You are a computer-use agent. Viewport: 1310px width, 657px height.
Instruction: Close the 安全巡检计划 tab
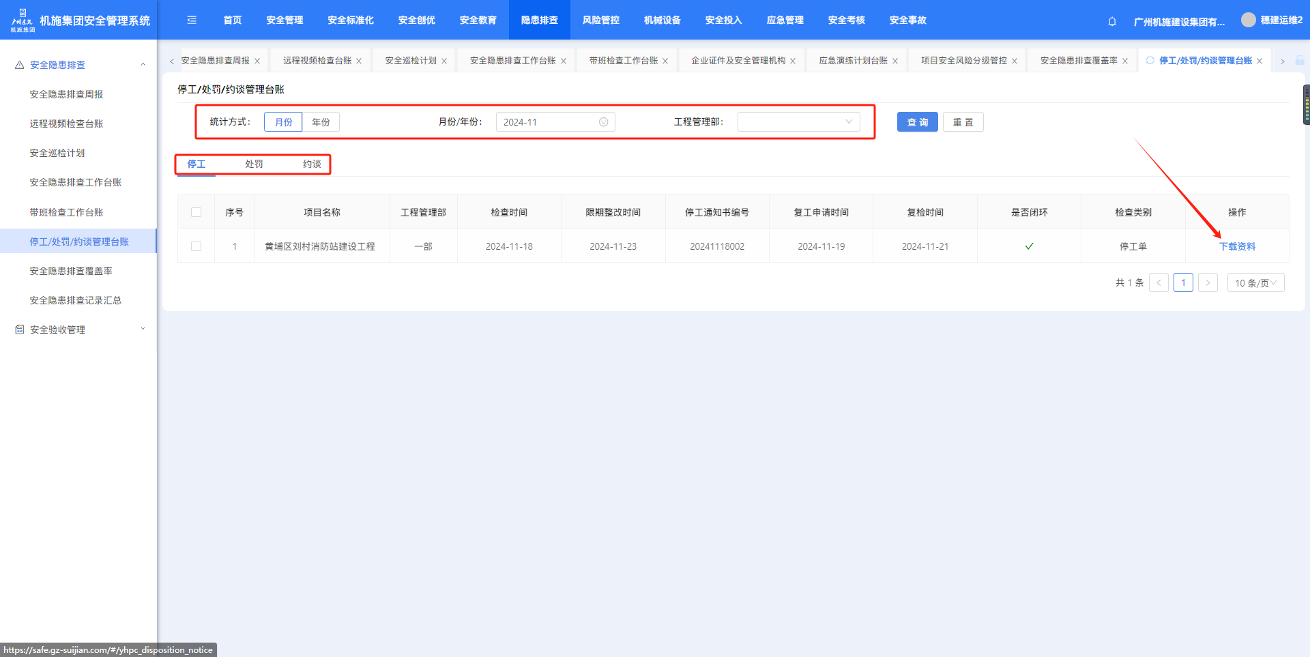pyautogui.click(x=444, y=61)
